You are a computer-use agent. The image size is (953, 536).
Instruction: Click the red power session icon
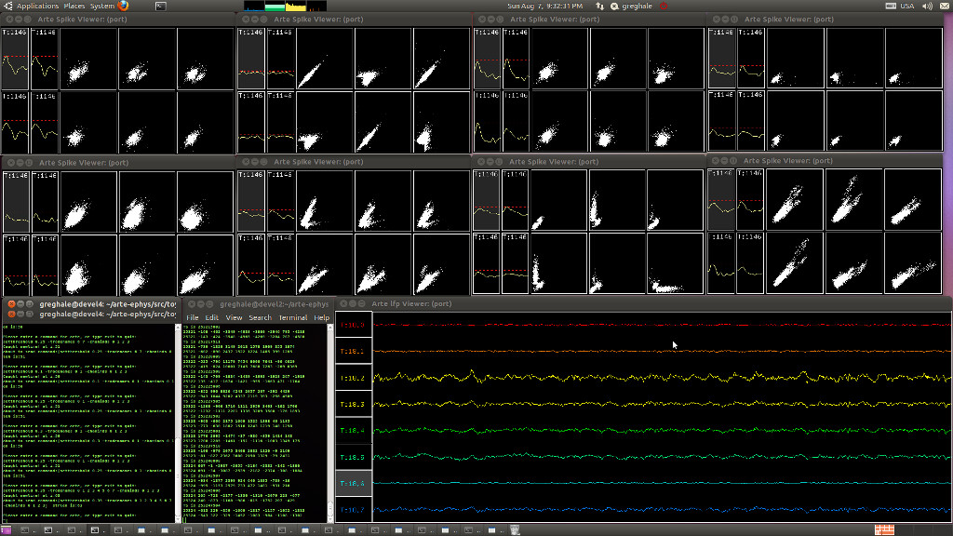[664, 7]
